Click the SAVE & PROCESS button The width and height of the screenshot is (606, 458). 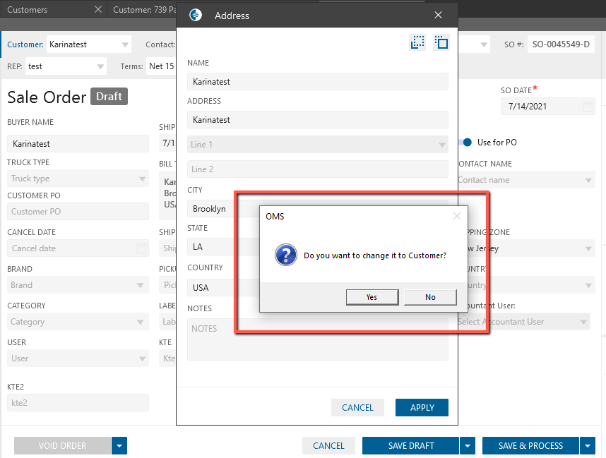point(530,445)
